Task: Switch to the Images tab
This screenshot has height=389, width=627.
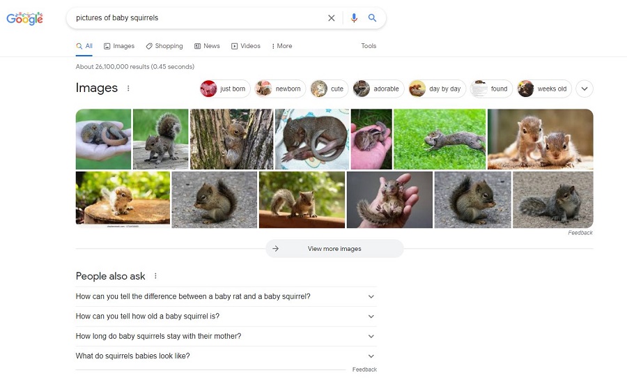Action: (x=119, y=46)
